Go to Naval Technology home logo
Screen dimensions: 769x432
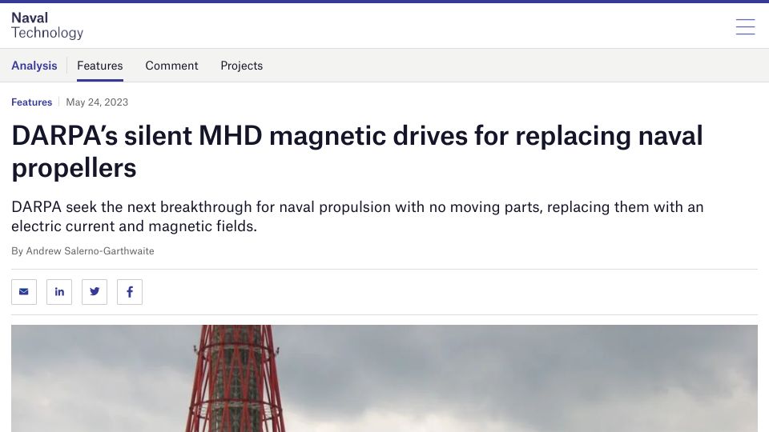tap(47, 26)
